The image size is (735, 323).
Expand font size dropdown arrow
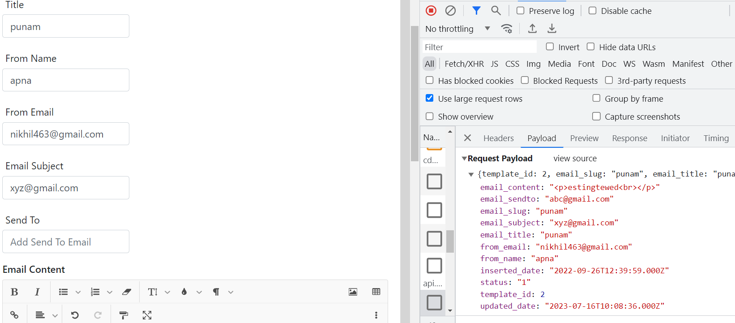point(167,292)
